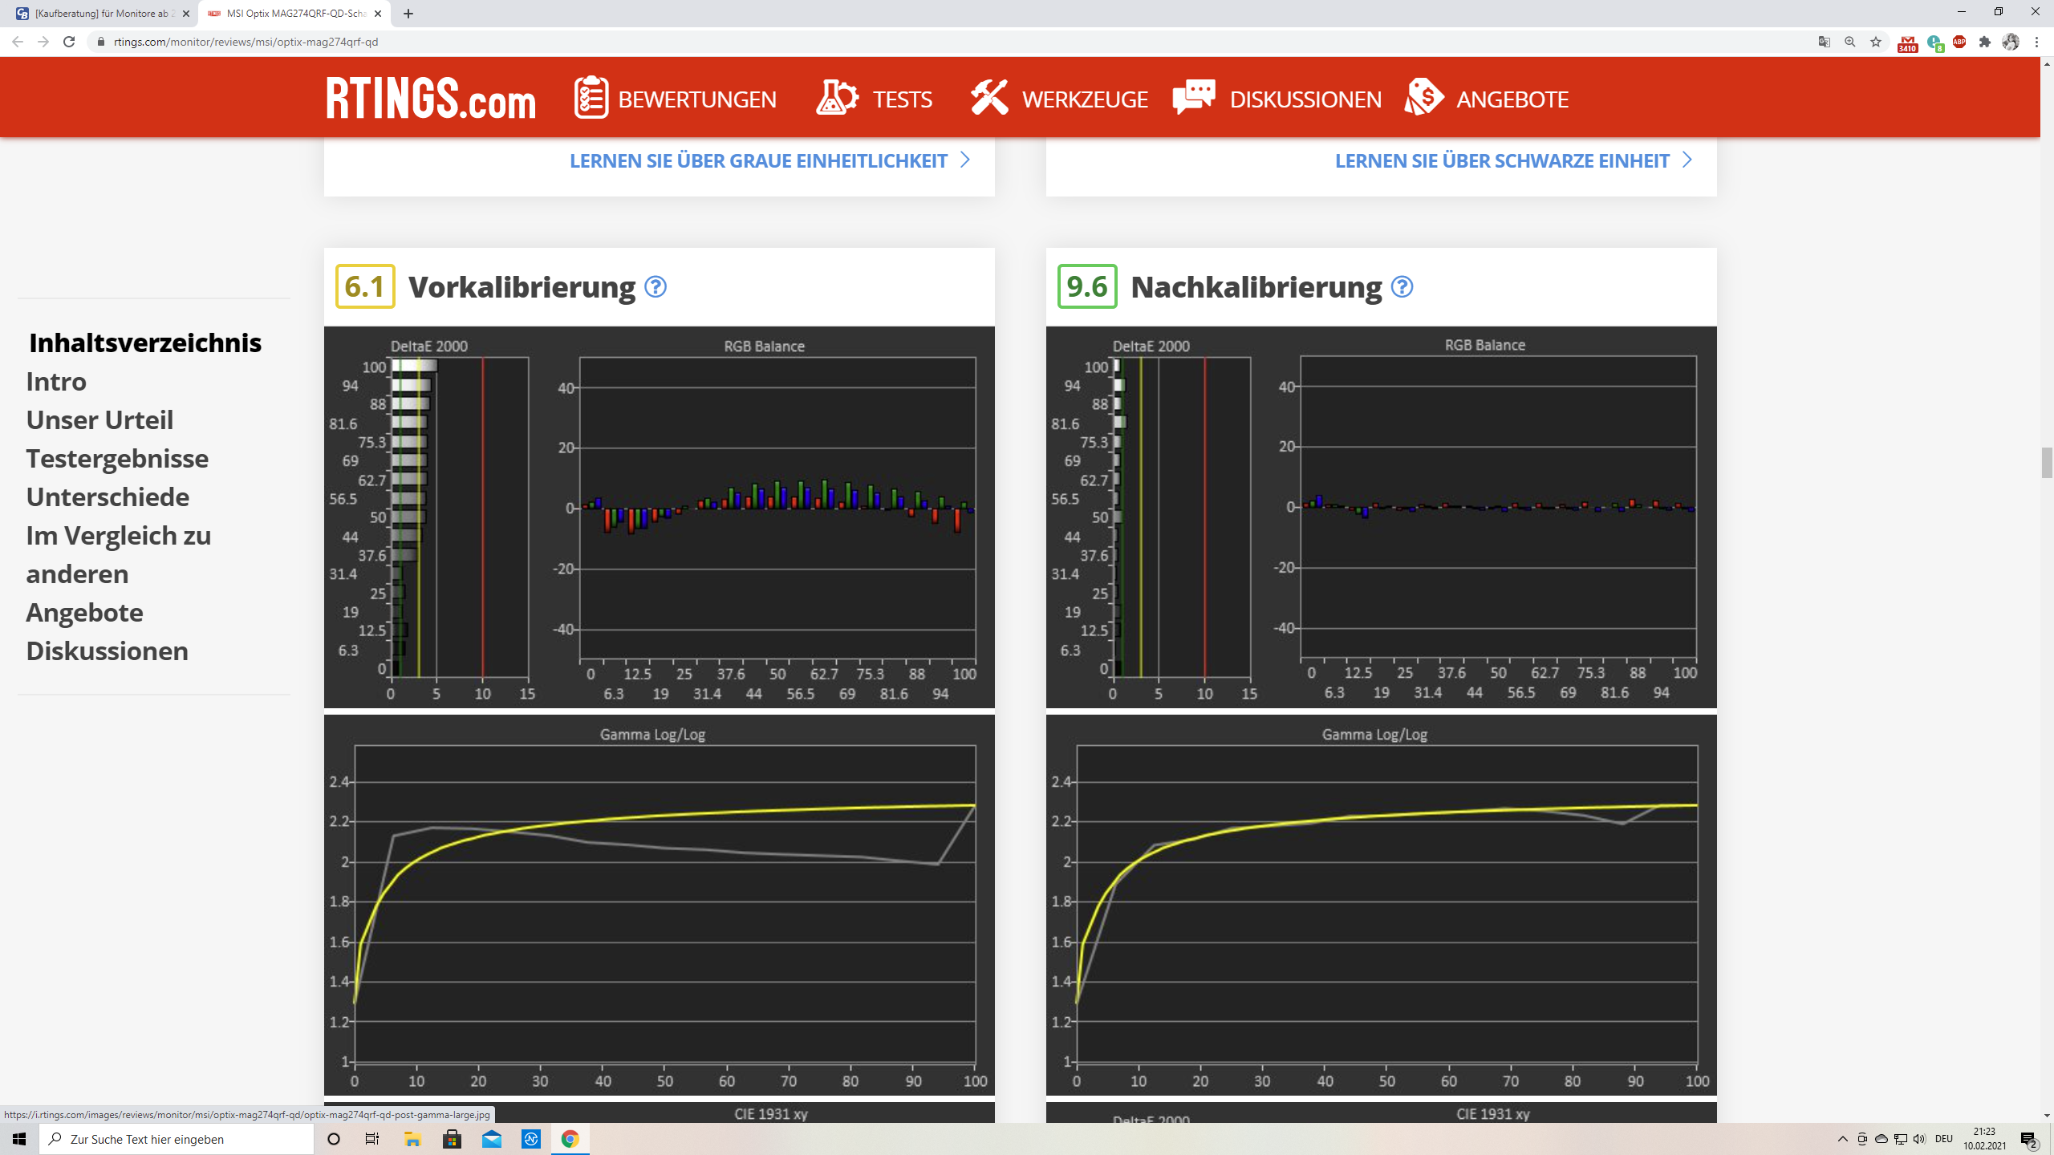This screenshot has width=2054, height=1155.
Task: Bookmark page with star icon
Action: click(1876, 42)
